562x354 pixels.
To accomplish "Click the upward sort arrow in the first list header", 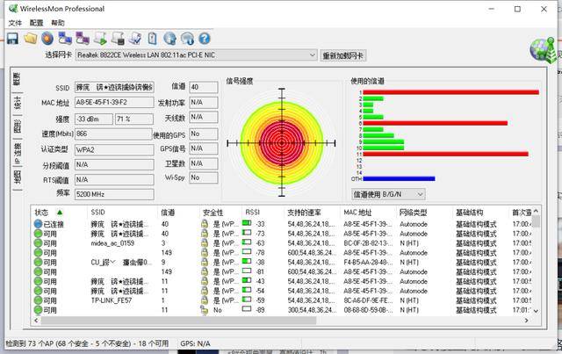I will point(60,213).
